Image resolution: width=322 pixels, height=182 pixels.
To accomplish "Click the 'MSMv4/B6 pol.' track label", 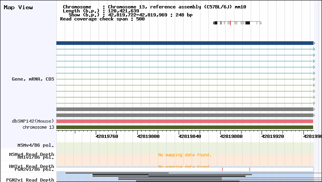I will coord(36,146).
